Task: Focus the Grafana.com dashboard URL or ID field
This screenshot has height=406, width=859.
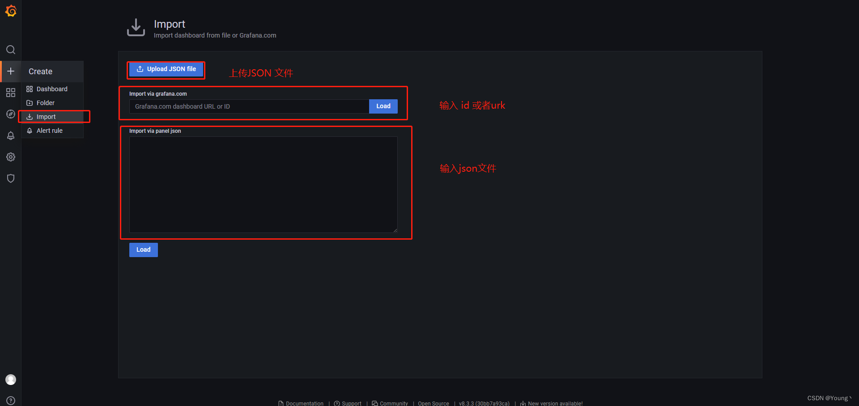Action: (249, 106)
